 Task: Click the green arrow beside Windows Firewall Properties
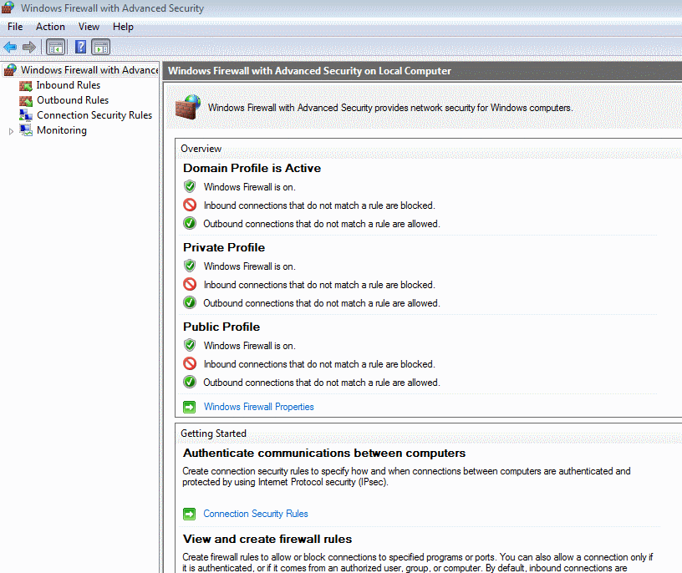pos(189,406)
